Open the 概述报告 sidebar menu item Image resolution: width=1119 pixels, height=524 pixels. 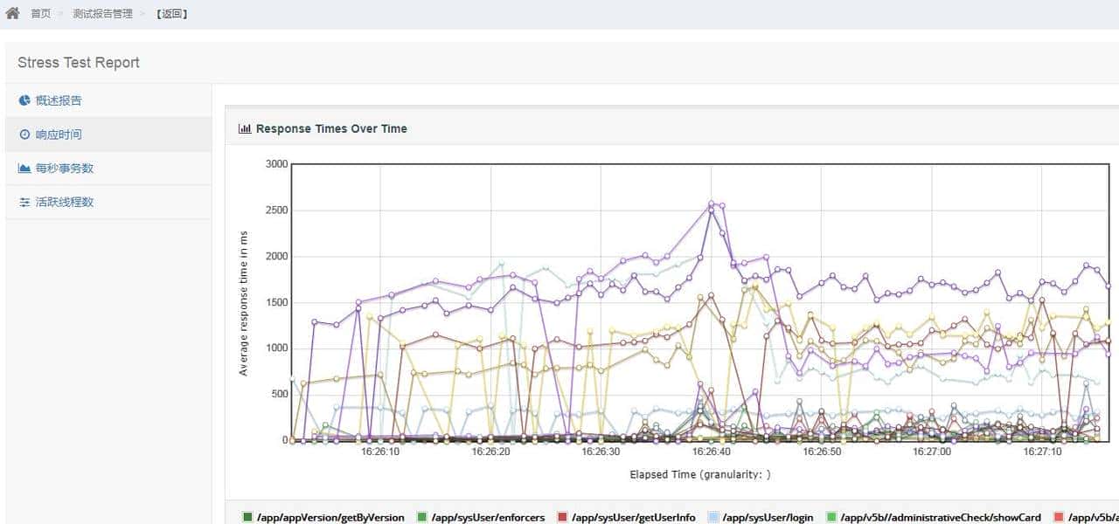59,100
